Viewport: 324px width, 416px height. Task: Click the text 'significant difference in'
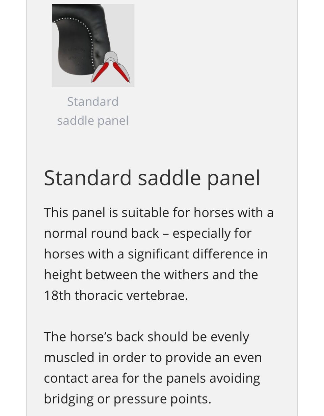pos(197,254)
